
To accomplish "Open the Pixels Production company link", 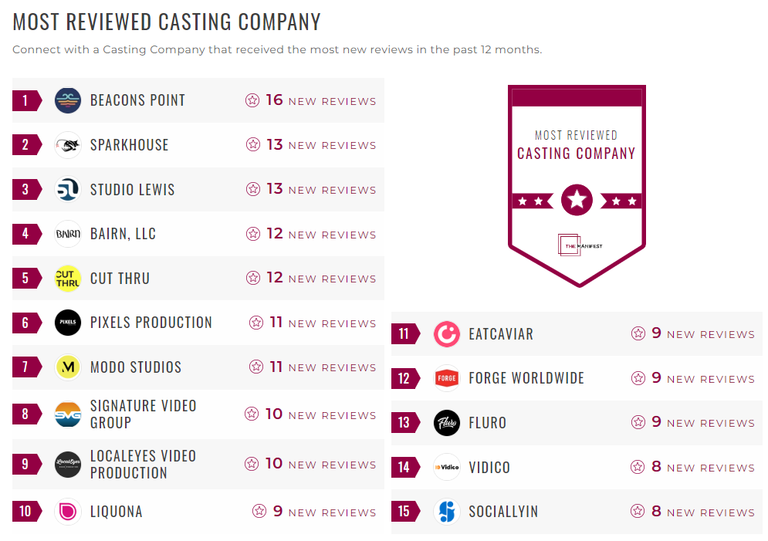I will 151,323.
